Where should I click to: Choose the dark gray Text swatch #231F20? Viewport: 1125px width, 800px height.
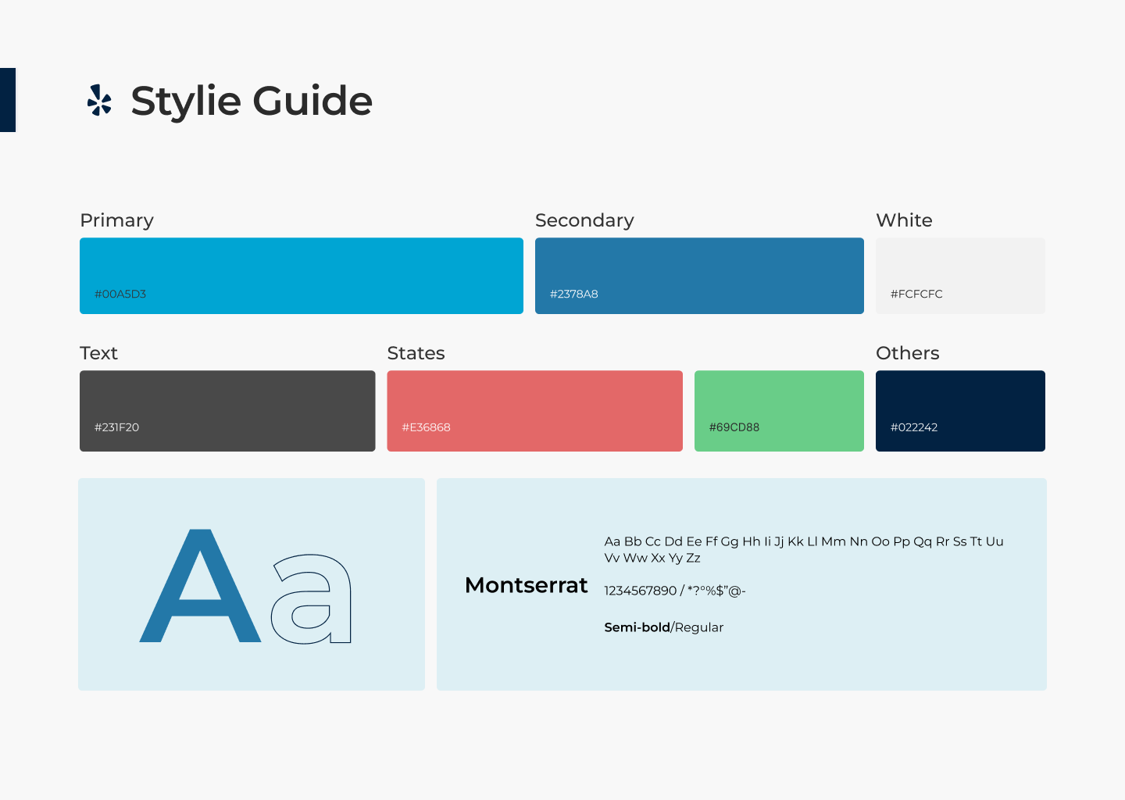227,411
